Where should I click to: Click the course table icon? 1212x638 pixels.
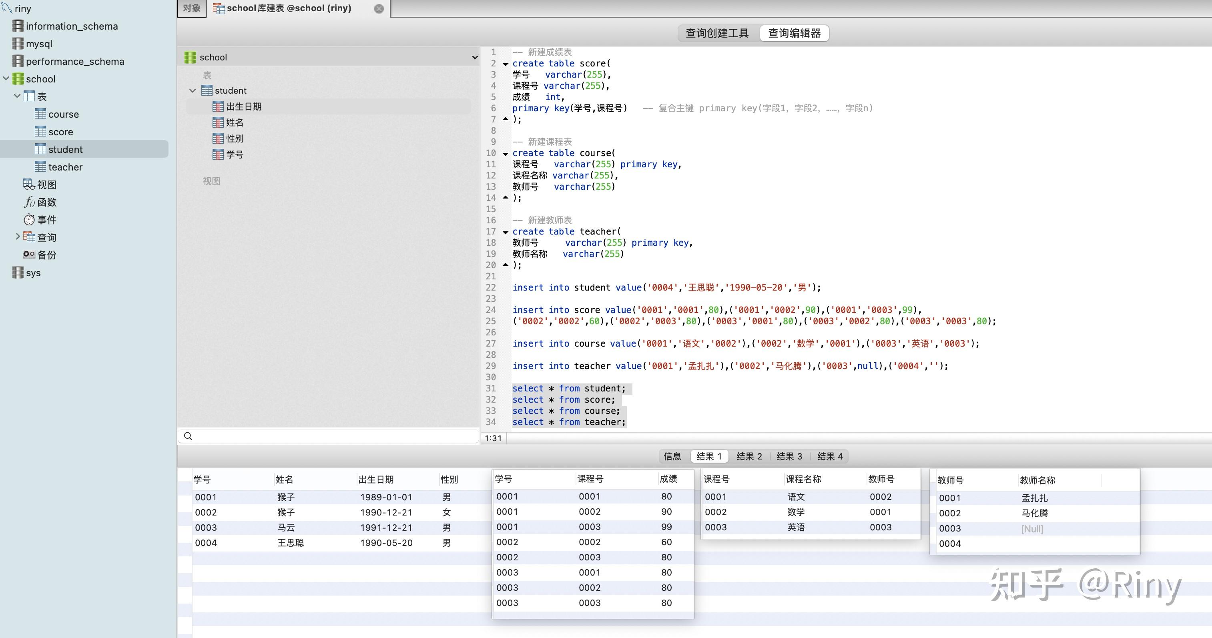40,114
